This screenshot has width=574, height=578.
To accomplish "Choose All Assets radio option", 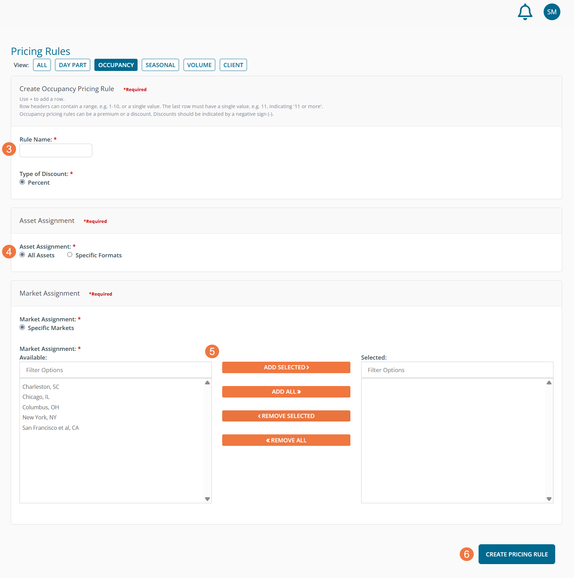I will (x=22, y=255).
